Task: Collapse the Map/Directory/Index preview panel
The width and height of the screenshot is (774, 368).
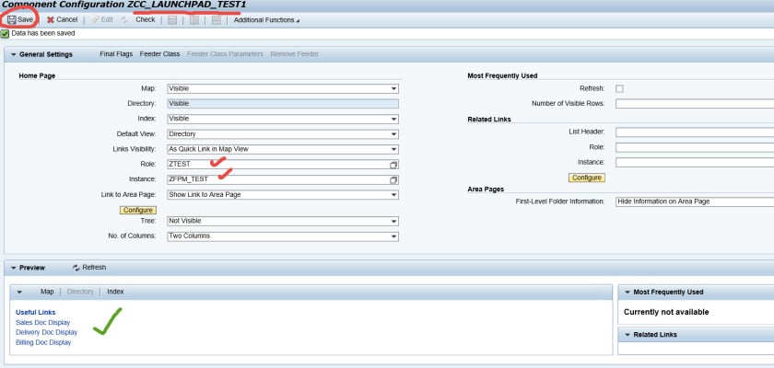Action: point(19,293)
